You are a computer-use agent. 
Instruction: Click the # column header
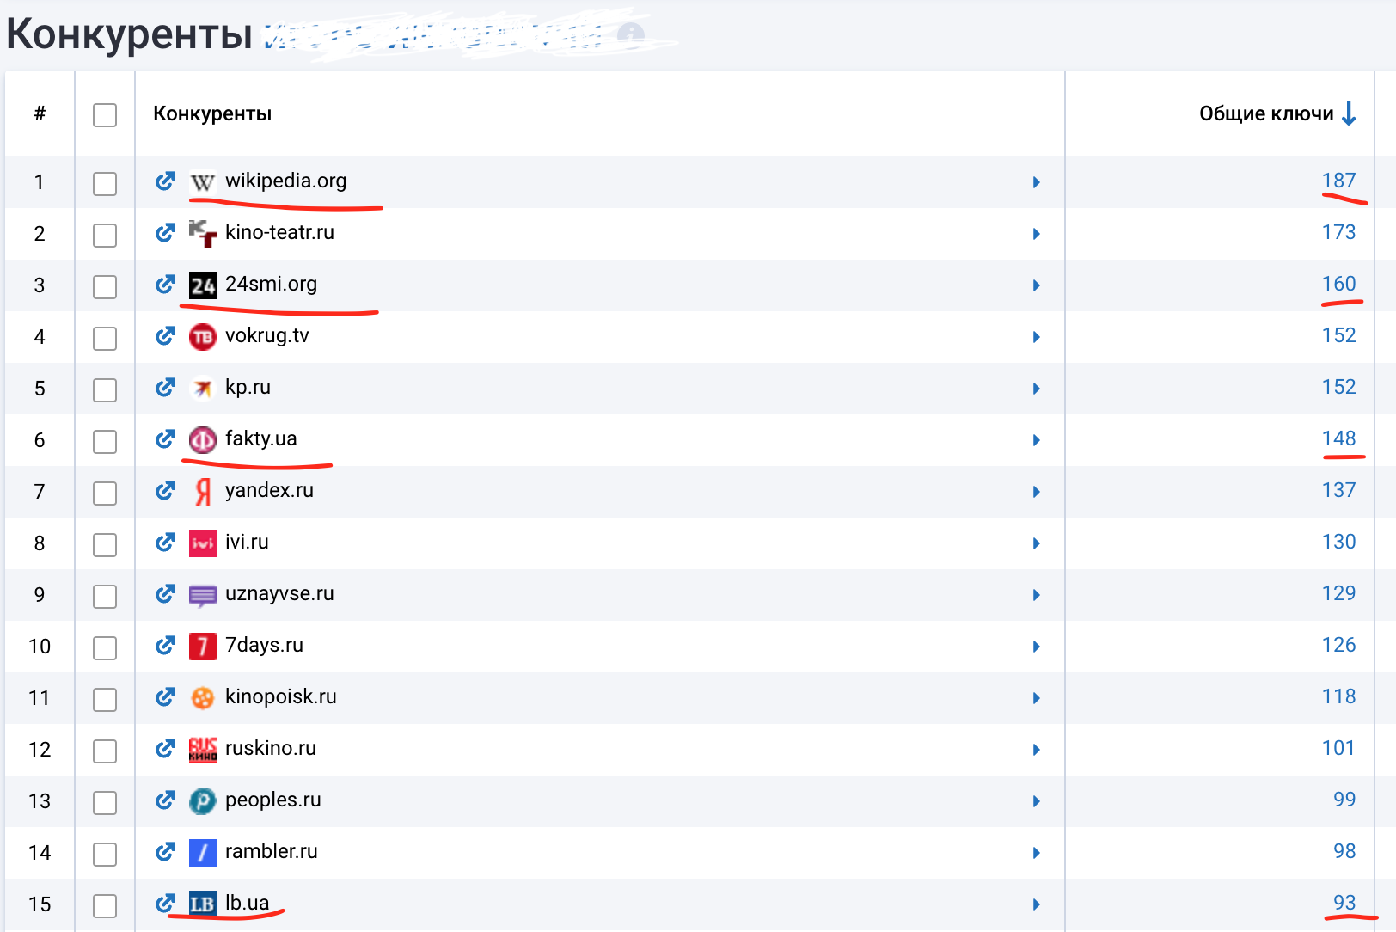click(x=40, y=113)
